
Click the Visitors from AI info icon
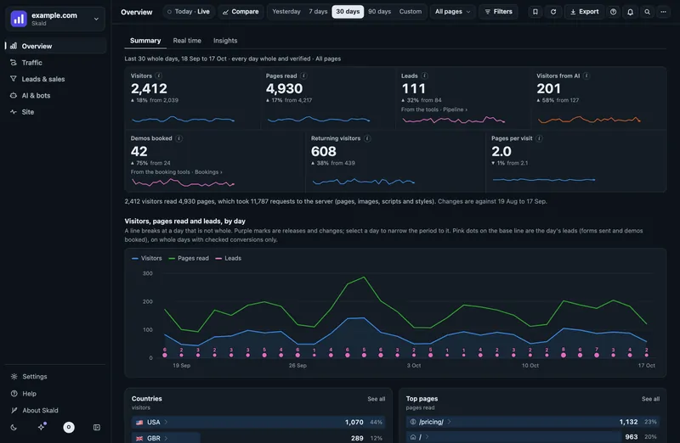point(586,76)
